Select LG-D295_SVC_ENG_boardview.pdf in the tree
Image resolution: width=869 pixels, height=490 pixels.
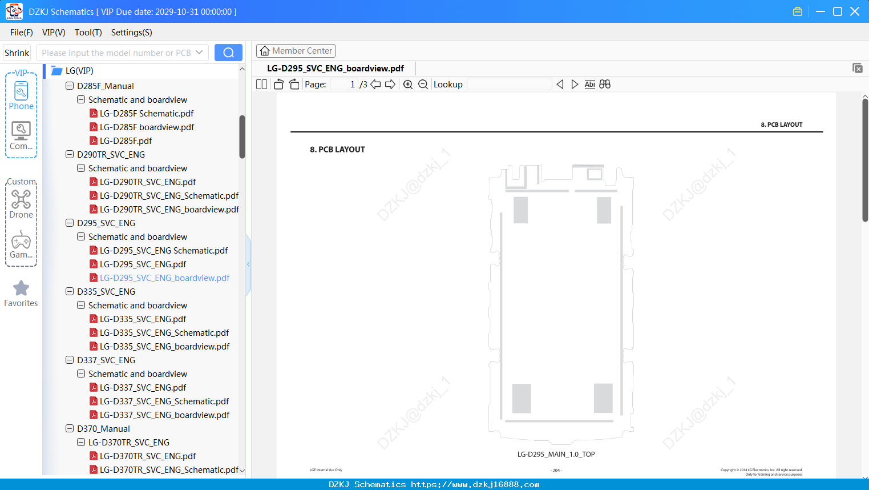(164, 278)
